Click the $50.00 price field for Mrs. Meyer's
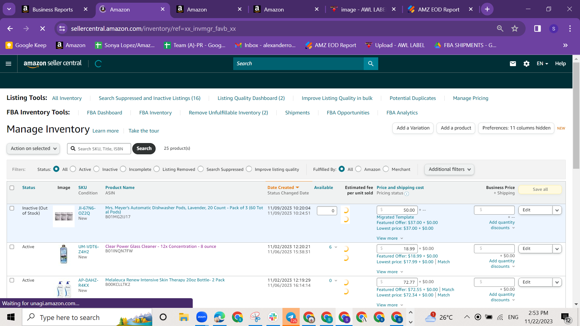The height and width of the screenshot is (326, 580). click(397, 210)
